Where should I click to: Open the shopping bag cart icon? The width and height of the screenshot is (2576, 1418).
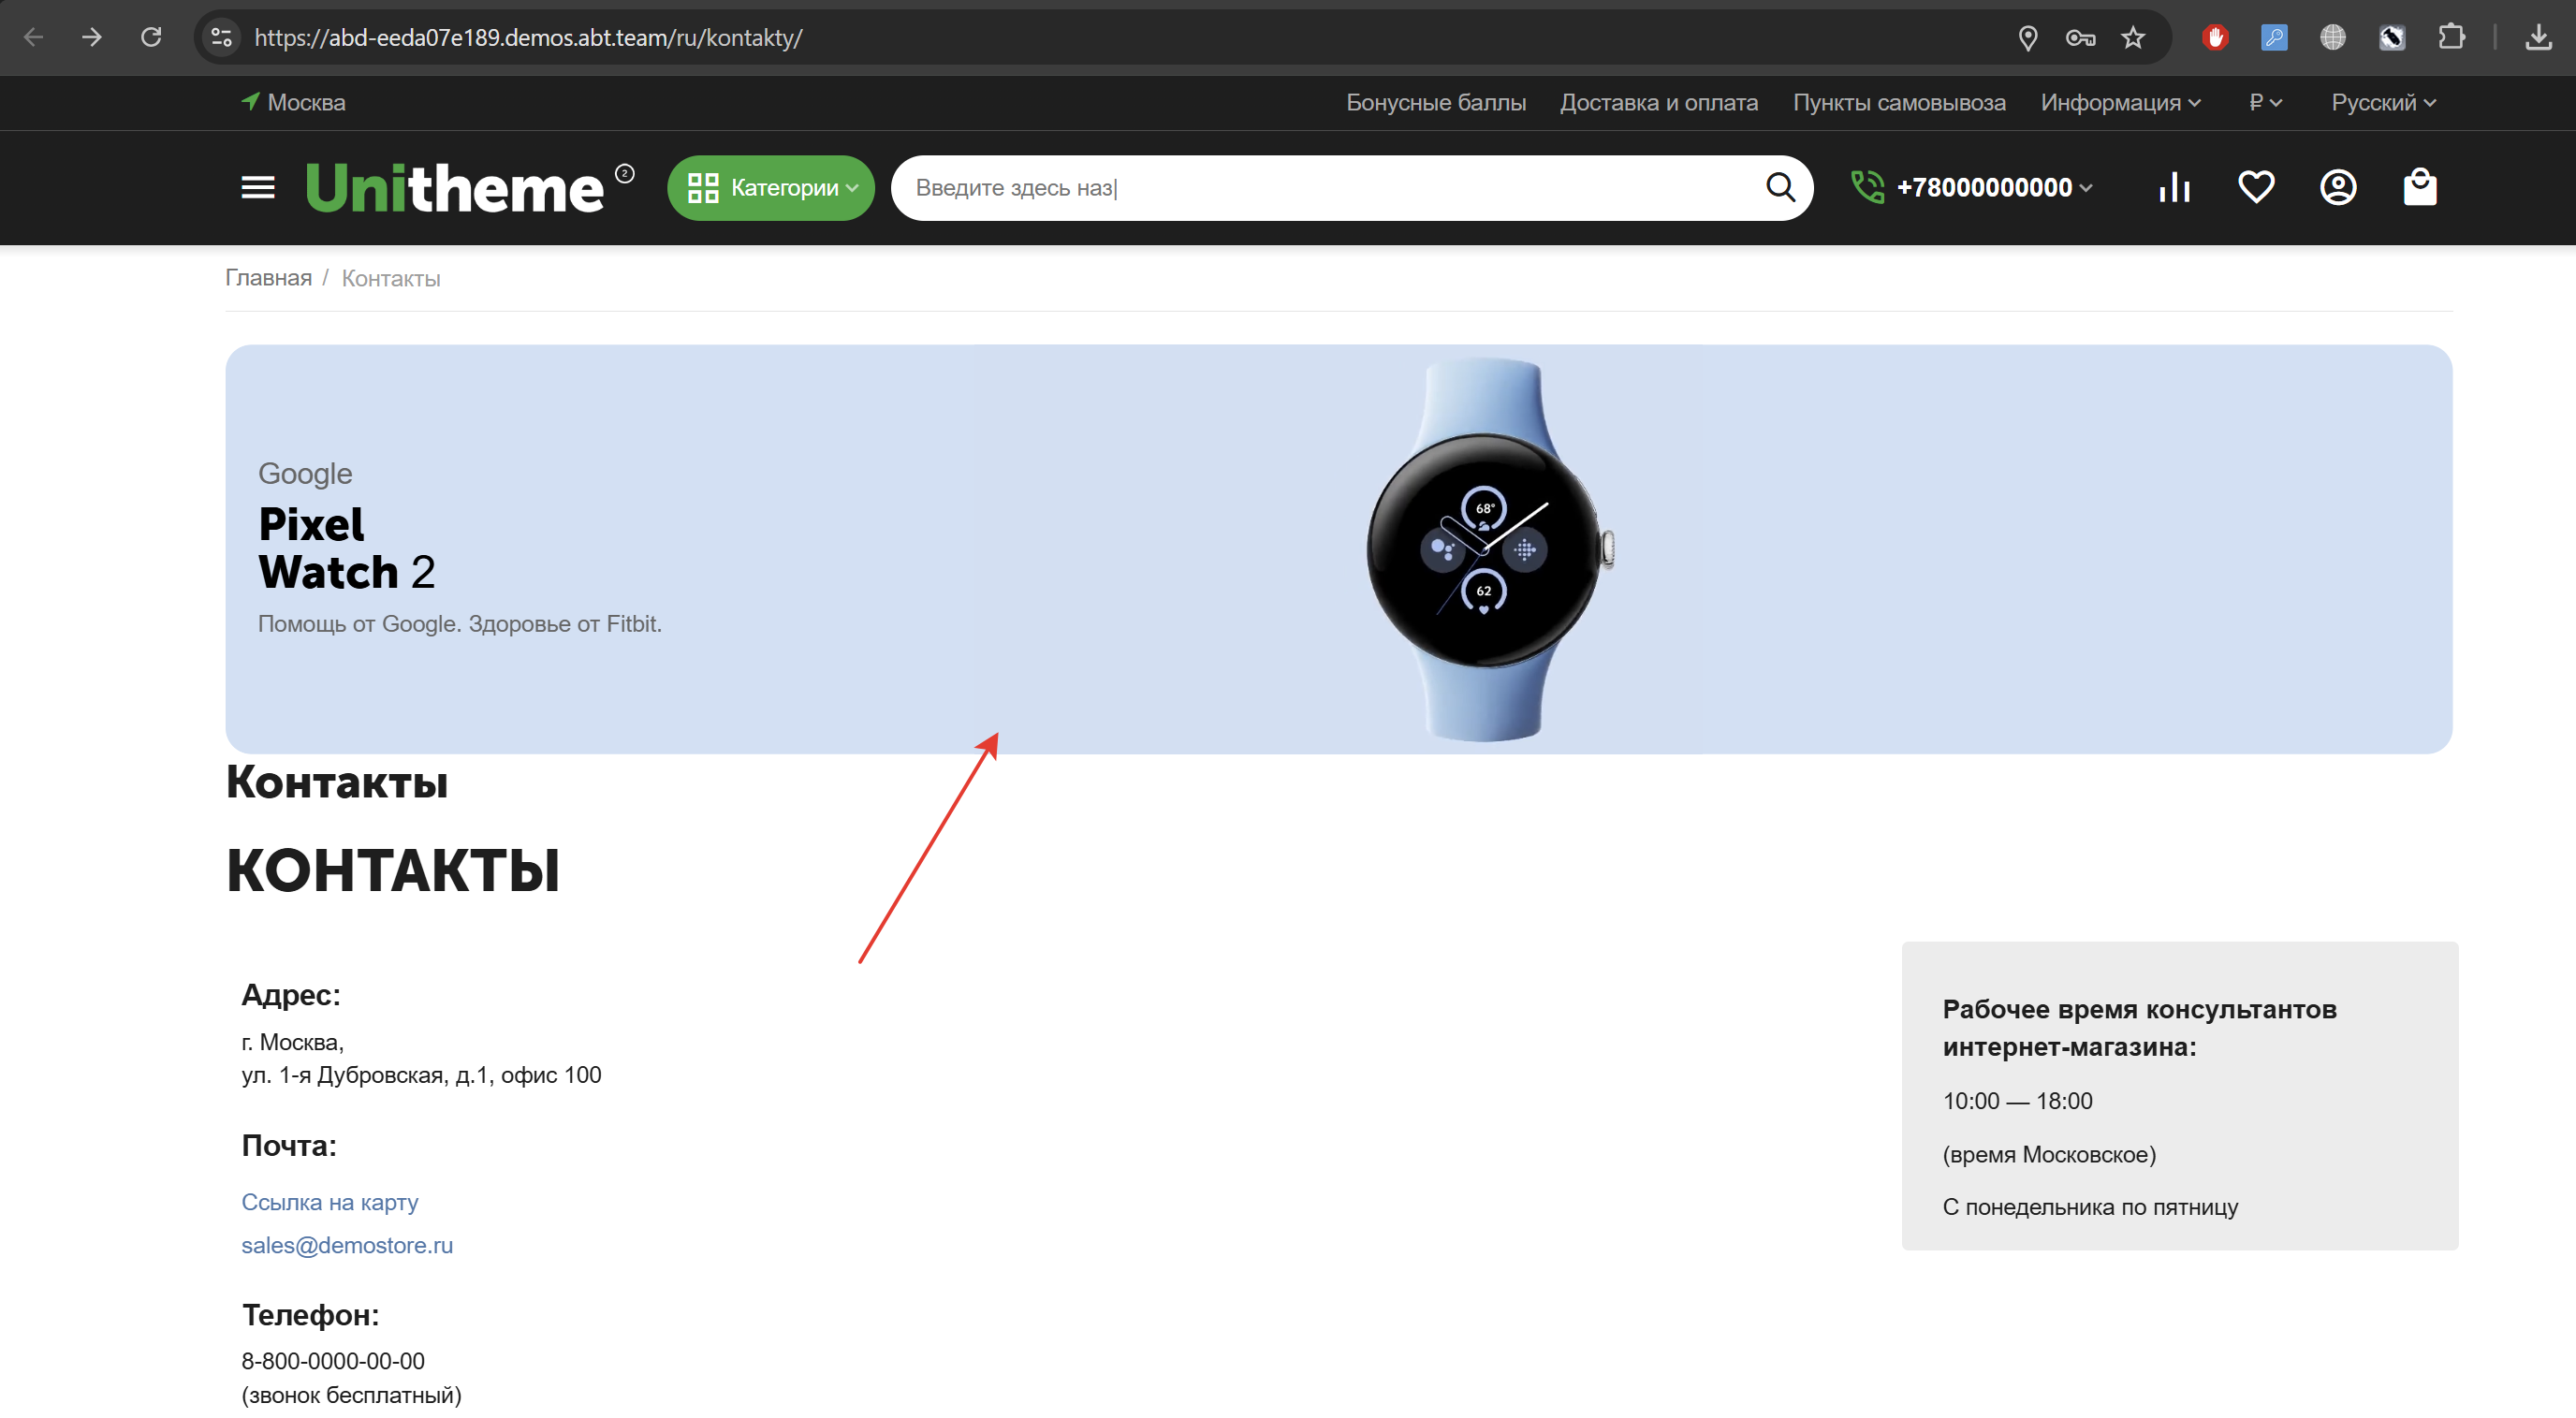click(2420, 187)
